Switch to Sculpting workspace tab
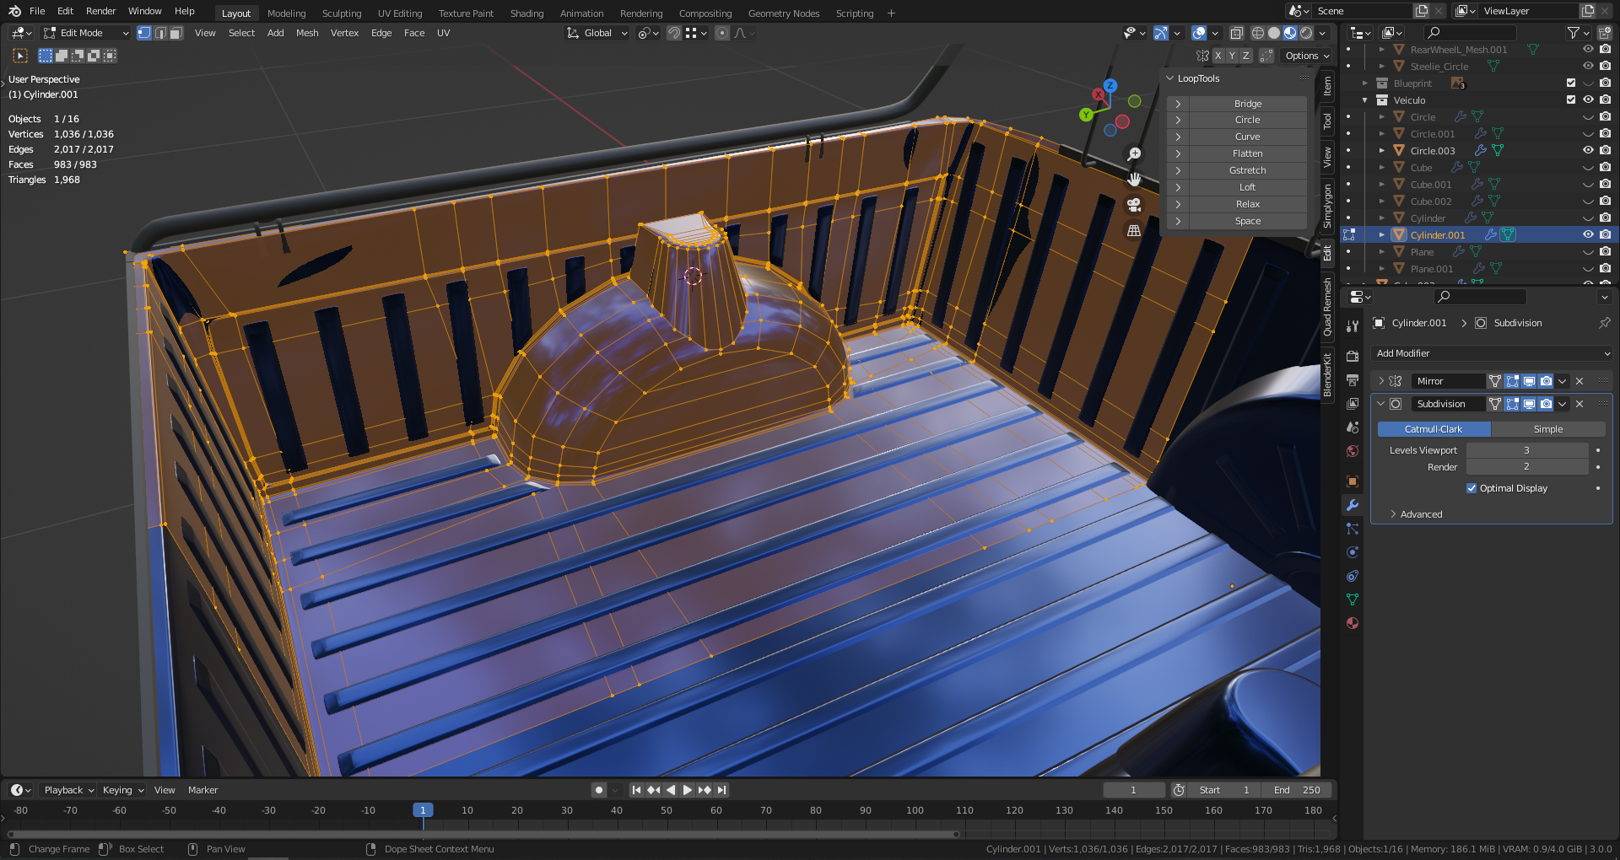Image resolution: width=1620 pixels, height=860 pixels. tap(342, 13)
